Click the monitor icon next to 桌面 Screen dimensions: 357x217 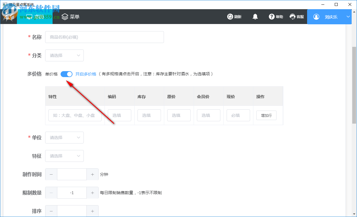pos(29,17)
